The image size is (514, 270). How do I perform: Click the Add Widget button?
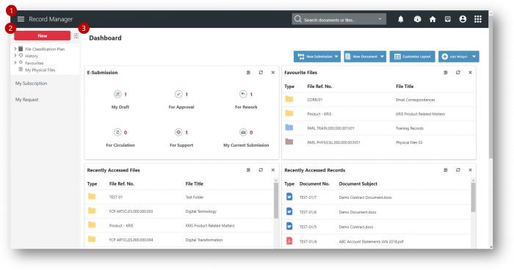[459, 56]
